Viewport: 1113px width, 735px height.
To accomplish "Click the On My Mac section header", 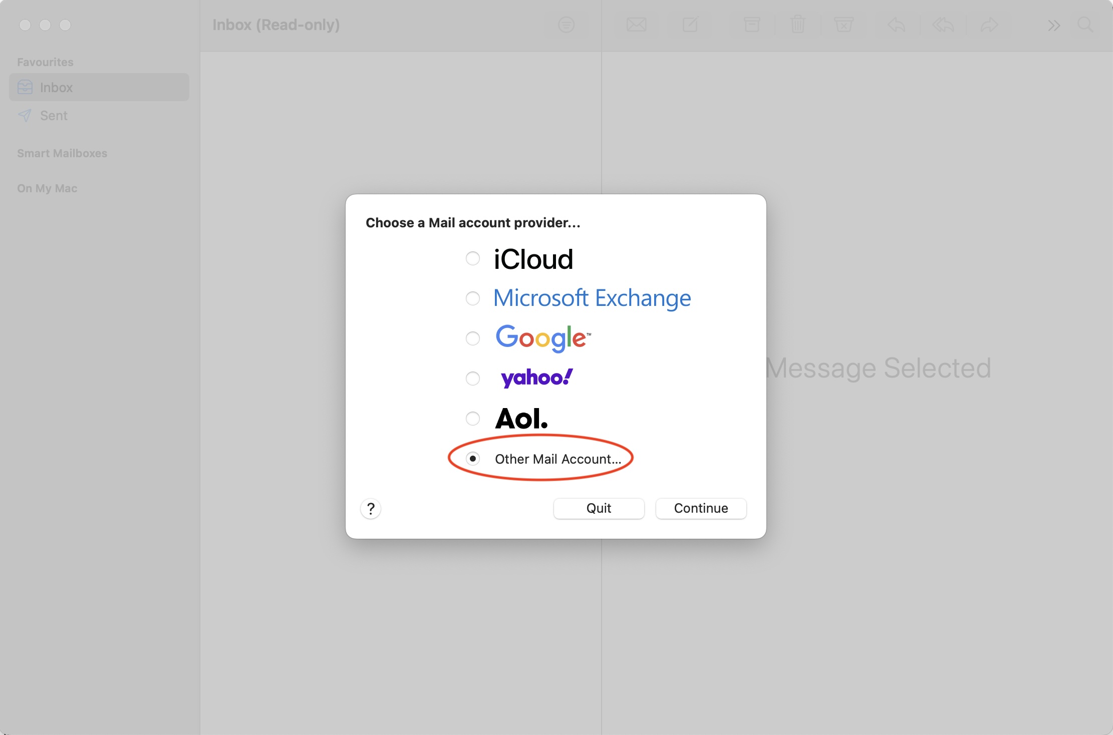I will click(x=47, y=188).
